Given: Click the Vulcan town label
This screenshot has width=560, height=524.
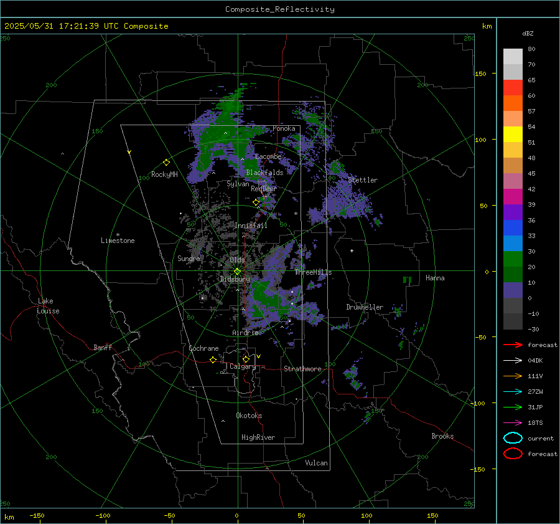Looking at the screenshot, I should (x=316, y=463).
